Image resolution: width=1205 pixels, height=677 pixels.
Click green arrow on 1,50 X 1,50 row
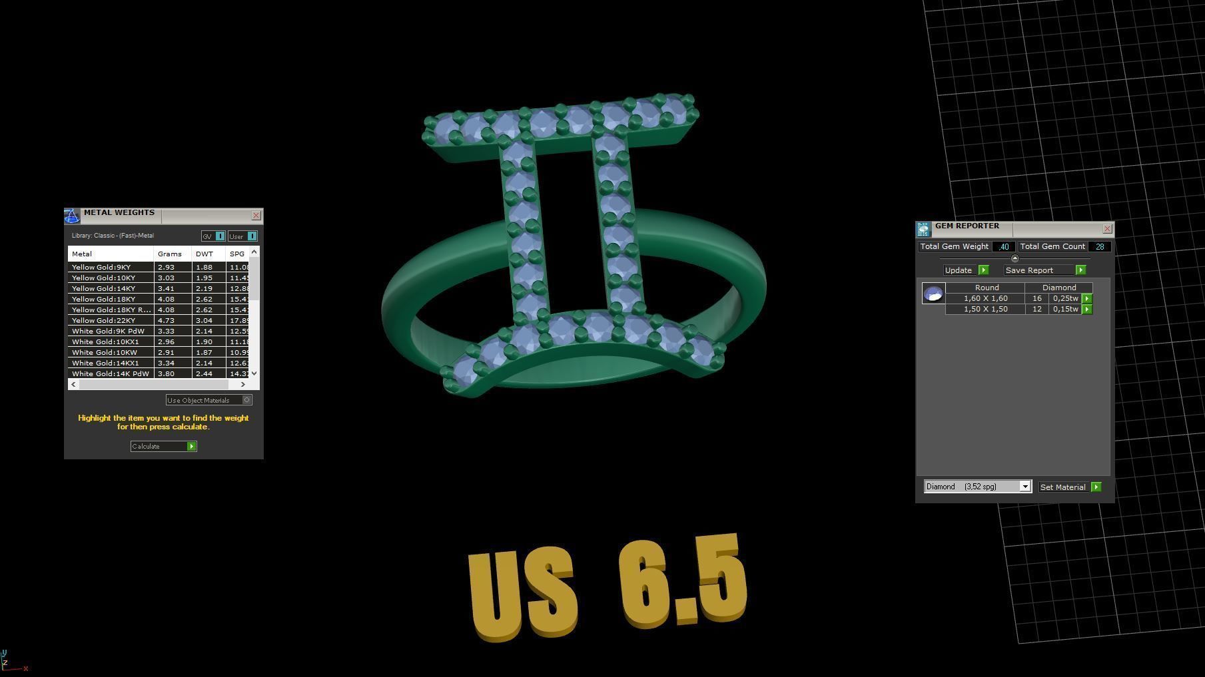pos(1087,310)
